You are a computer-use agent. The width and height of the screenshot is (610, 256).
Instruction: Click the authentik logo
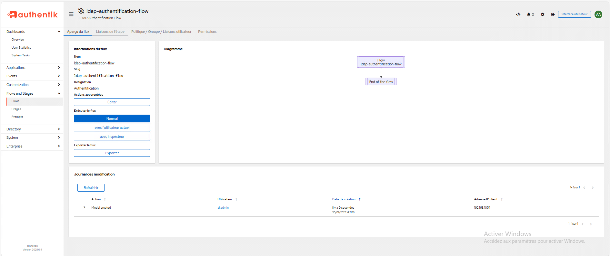click(33, 14)
